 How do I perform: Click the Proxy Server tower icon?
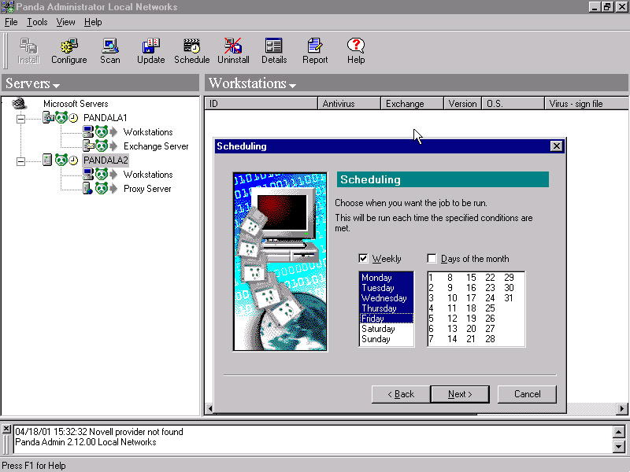87,188
